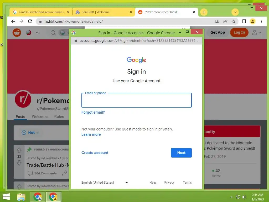Open the 506 Comments link
Viewport: 269px width, 202px height.
42,173
